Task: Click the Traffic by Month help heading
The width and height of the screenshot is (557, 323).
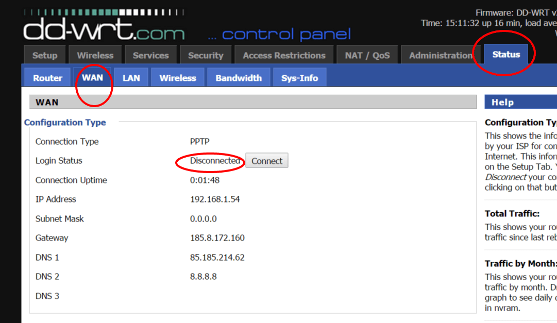Action: click(x=521, y=263)
